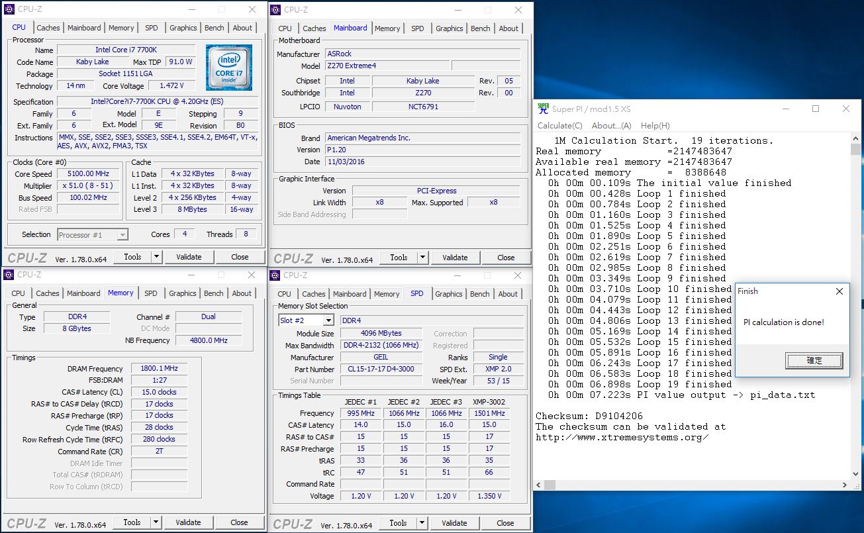Open the Memory tab in the Mainboard window

click(x=387, y=28)
